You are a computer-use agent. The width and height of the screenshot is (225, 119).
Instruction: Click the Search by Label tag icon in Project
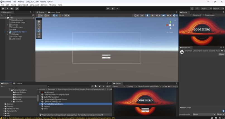(x=100, y=86)
